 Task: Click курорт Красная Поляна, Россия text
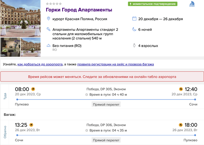(x=80, y=19)
